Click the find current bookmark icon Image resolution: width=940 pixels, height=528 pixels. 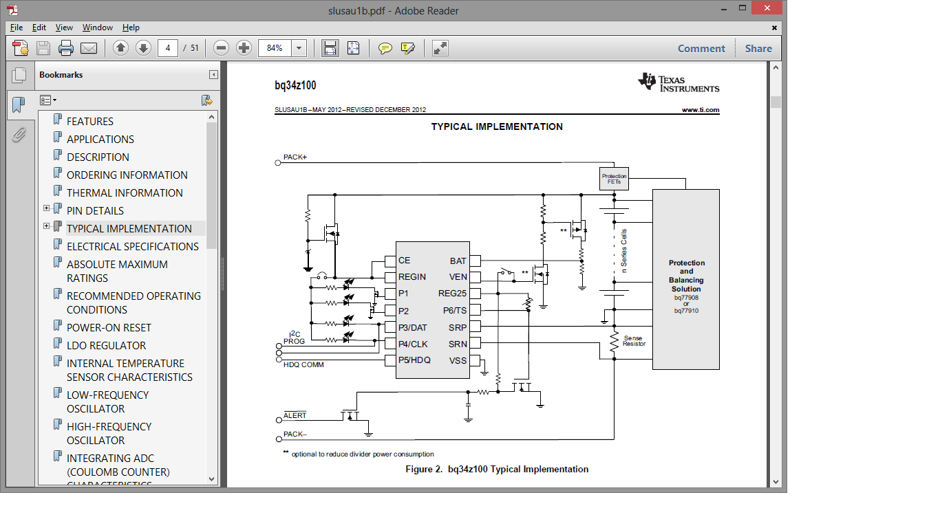[x=206, y=100]
